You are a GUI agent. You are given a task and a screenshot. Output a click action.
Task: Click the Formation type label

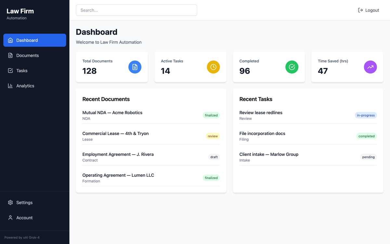[91, 181]
